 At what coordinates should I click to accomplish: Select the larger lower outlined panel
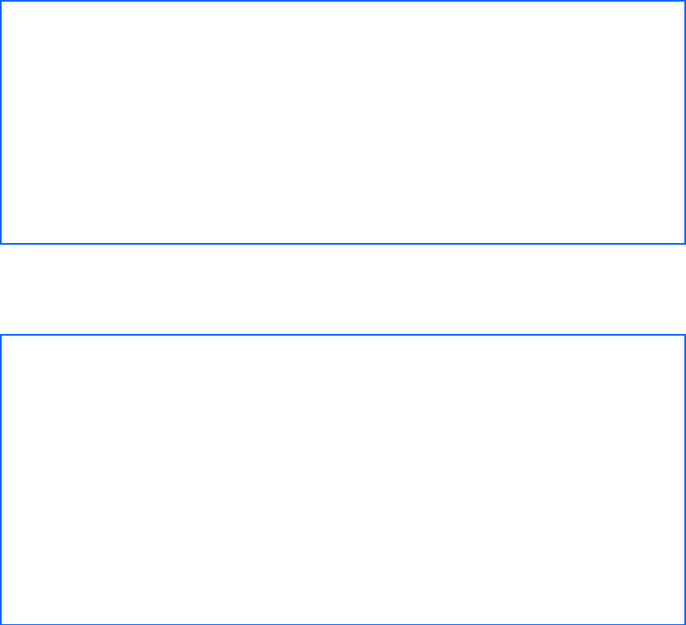click(x=343, y=479)
